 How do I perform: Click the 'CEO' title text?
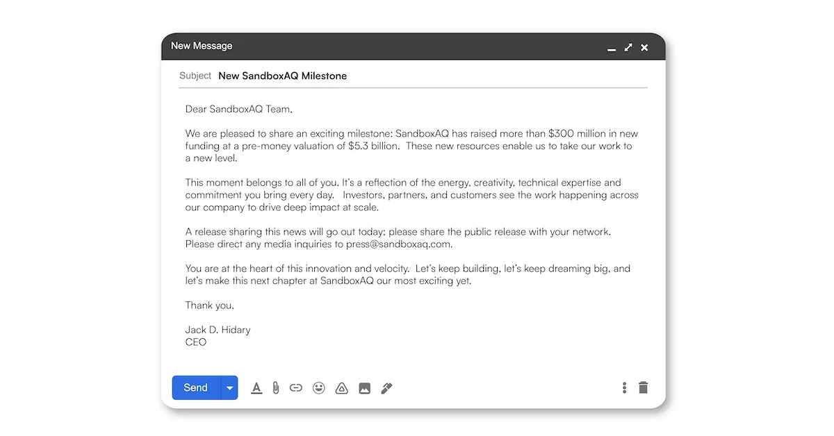pos(196,342)
